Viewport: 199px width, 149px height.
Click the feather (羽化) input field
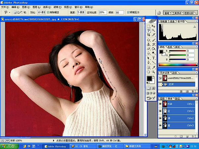(x=41, y=13)
